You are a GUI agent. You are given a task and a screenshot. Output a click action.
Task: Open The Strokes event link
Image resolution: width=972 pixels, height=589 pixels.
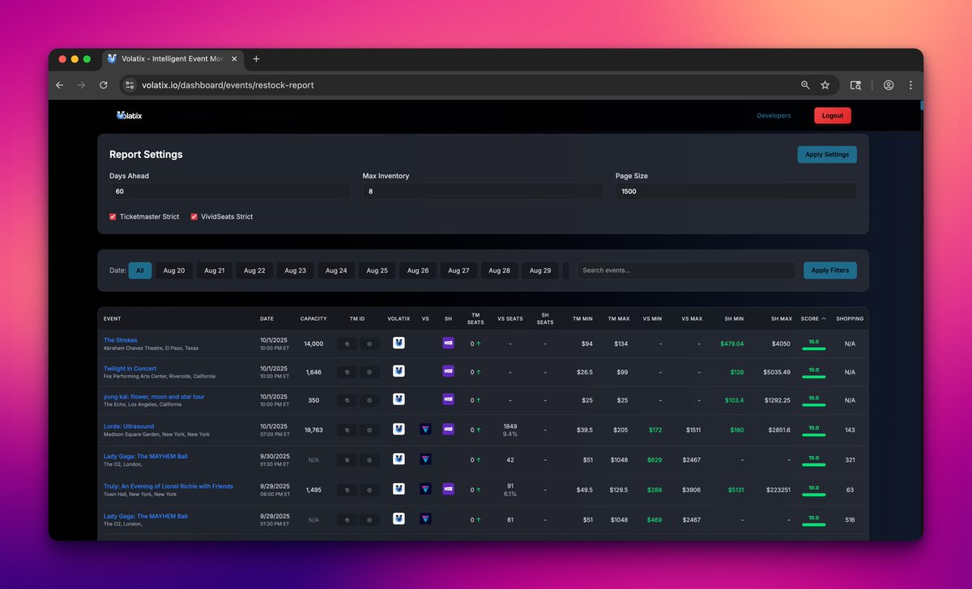coord(121,340)
